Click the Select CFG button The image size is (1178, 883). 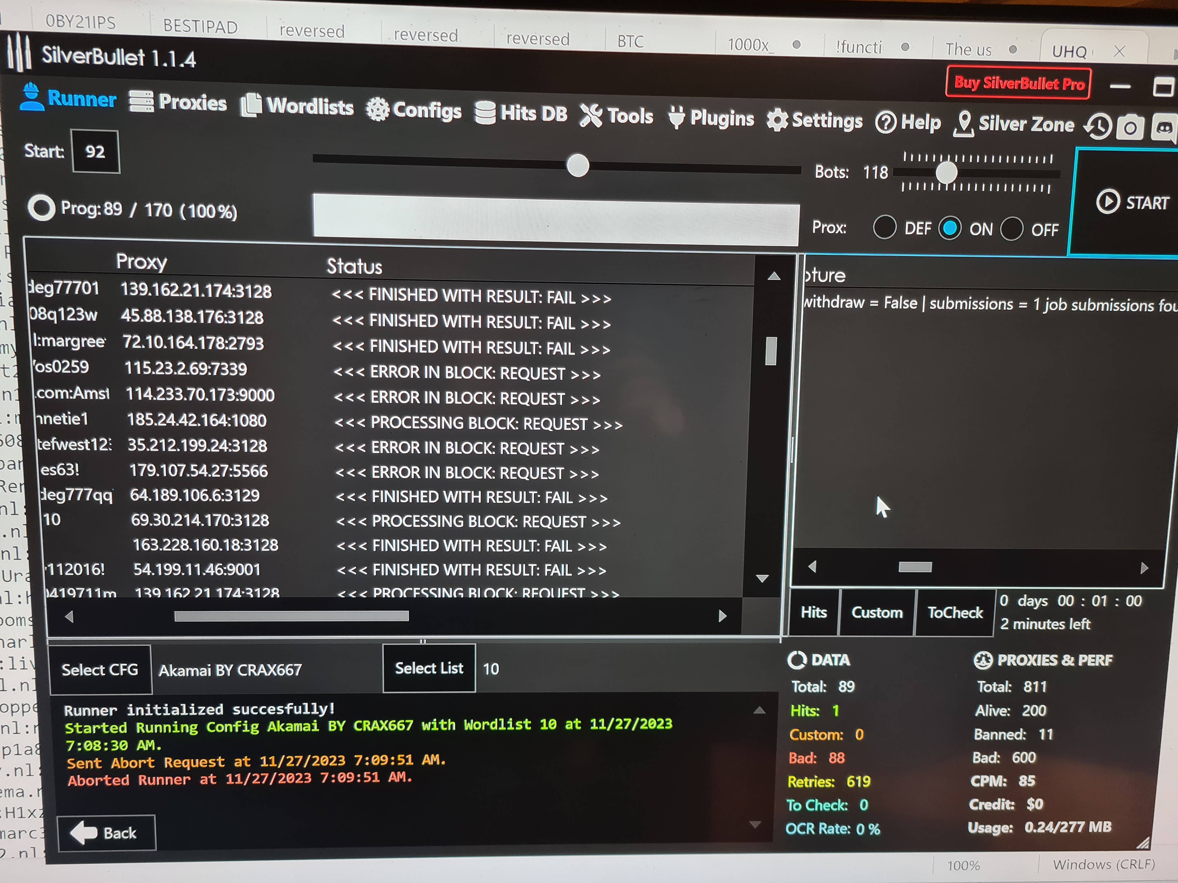pos(100,670)
